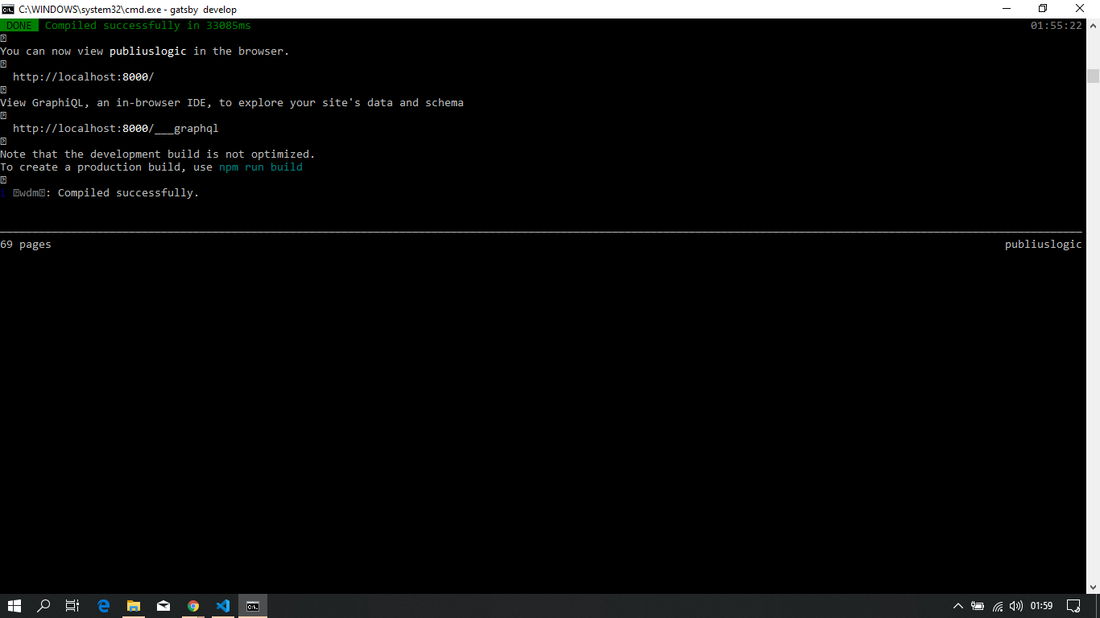Image resolution: width=1100 pixels, height=618 pixels.
Task: Expand the hidden system tray icons
Action: pyautogui.click(x=958, y=605)
